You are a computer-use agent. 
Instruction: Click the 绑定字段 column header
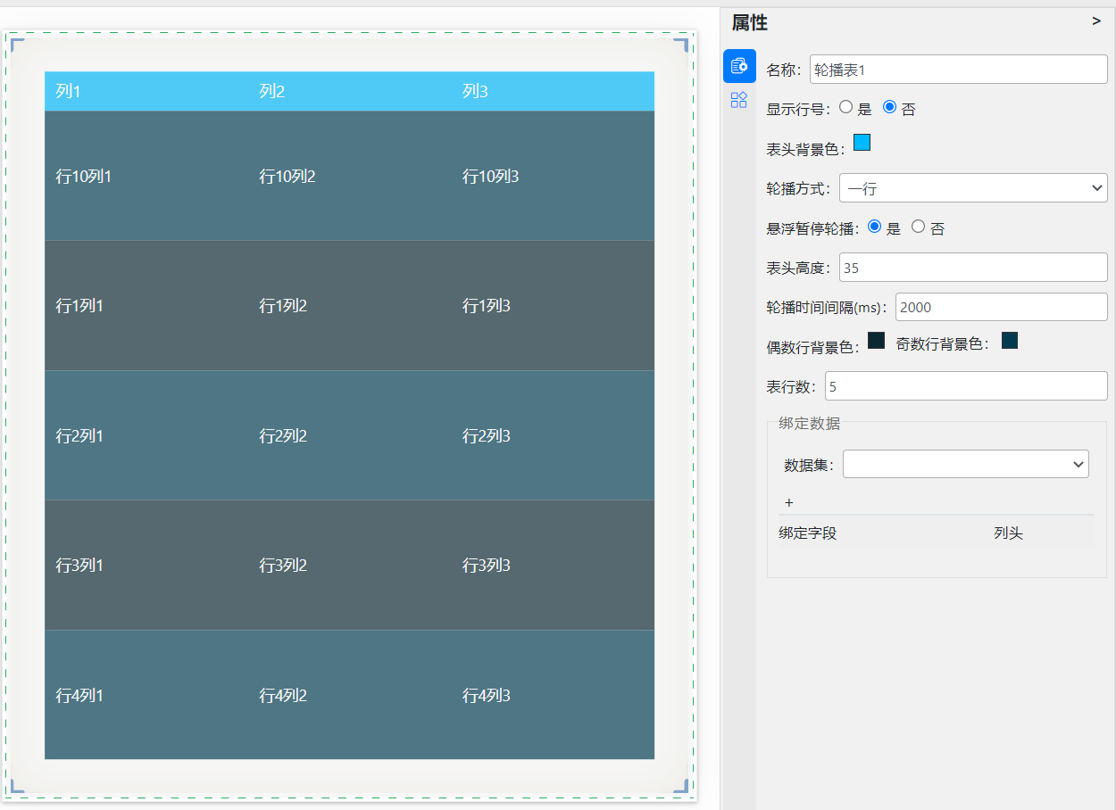(808, 533)
